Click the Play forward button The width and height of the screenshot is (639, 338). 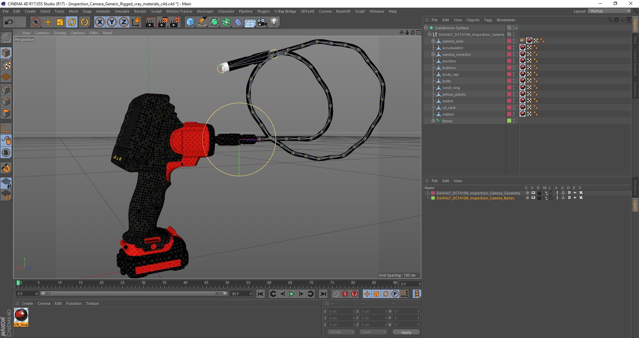click(x=292, y=294)
